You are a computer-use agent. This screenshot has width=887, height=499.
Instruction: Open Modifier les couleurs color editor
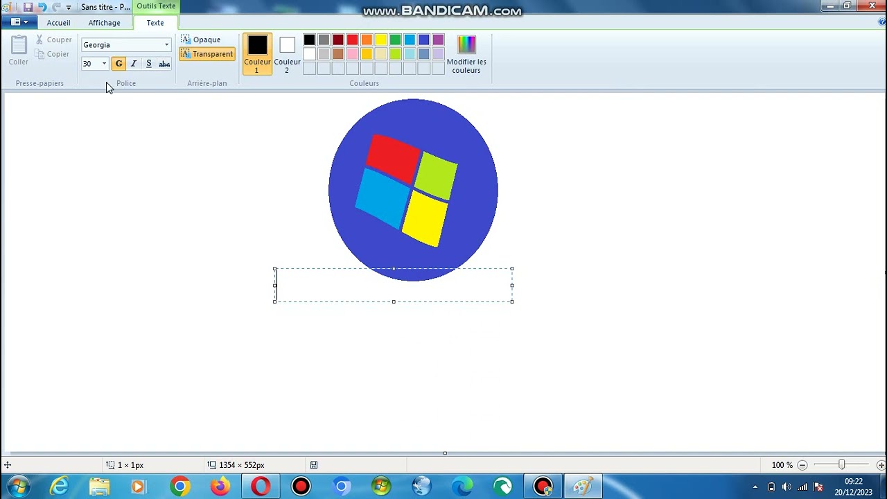[466, 54]
